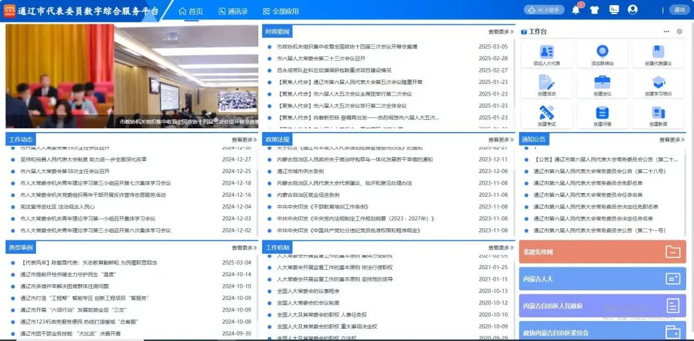Open 通辽市12345政务服务便民热线打造暖城"总客服"
The width and height of the screenshot is (694, 341).
79,322
